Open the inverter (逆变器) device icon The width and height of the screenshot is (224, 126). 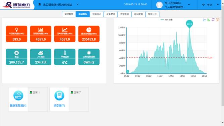click(x=59, y=96)
